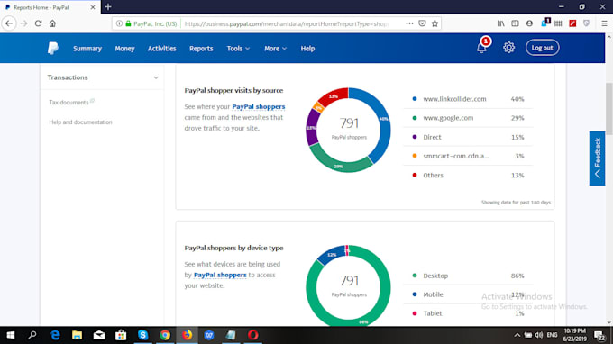Go back with browser back arrow
The height and width of the screenshot is (344, 613).
9,23
